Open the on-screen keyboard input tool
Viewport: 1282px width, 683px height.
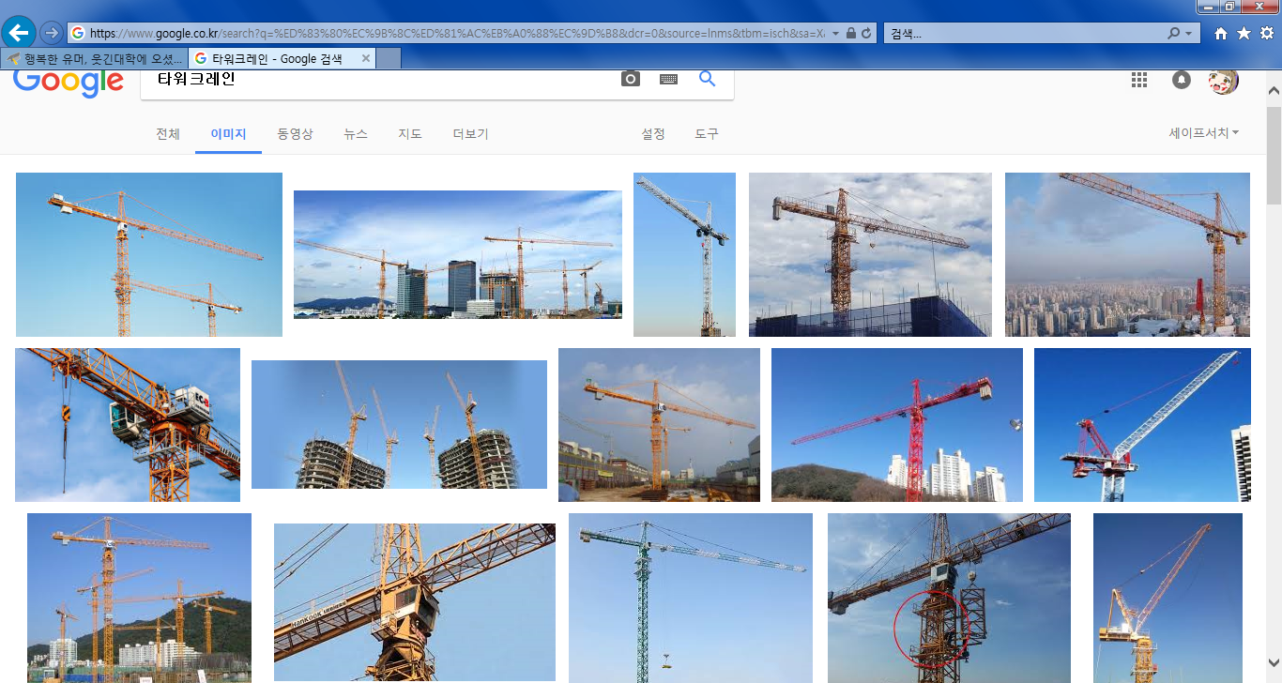[668, 80]
